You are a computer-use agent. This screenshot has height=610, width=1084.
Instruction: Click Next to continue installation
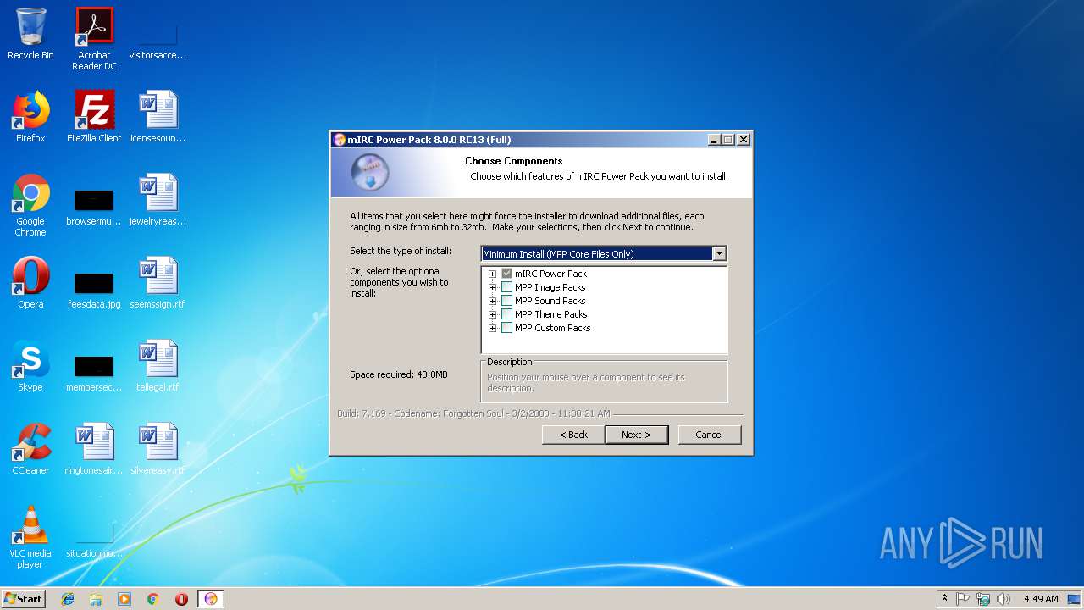coord(636,435)
